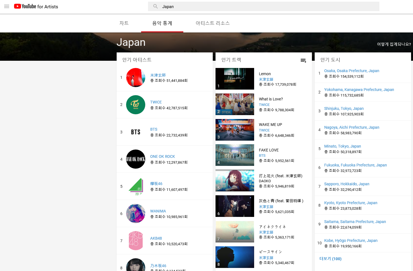The image size is (413, 271).
Task: Click the TWICE artist avatar icon
Action: pyautogui.click(x=136, y=105)
